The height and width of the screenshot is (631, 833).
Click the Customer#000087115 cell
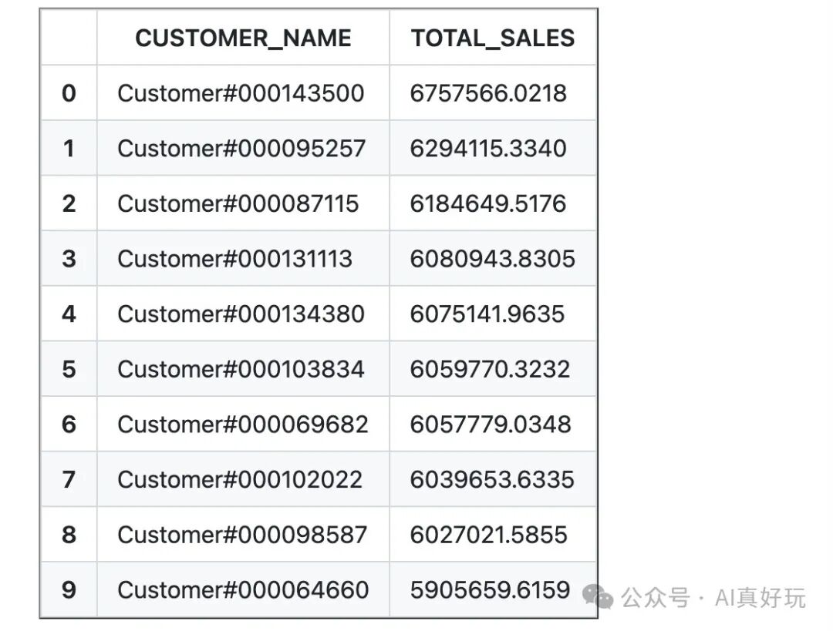tap(238, 203)
